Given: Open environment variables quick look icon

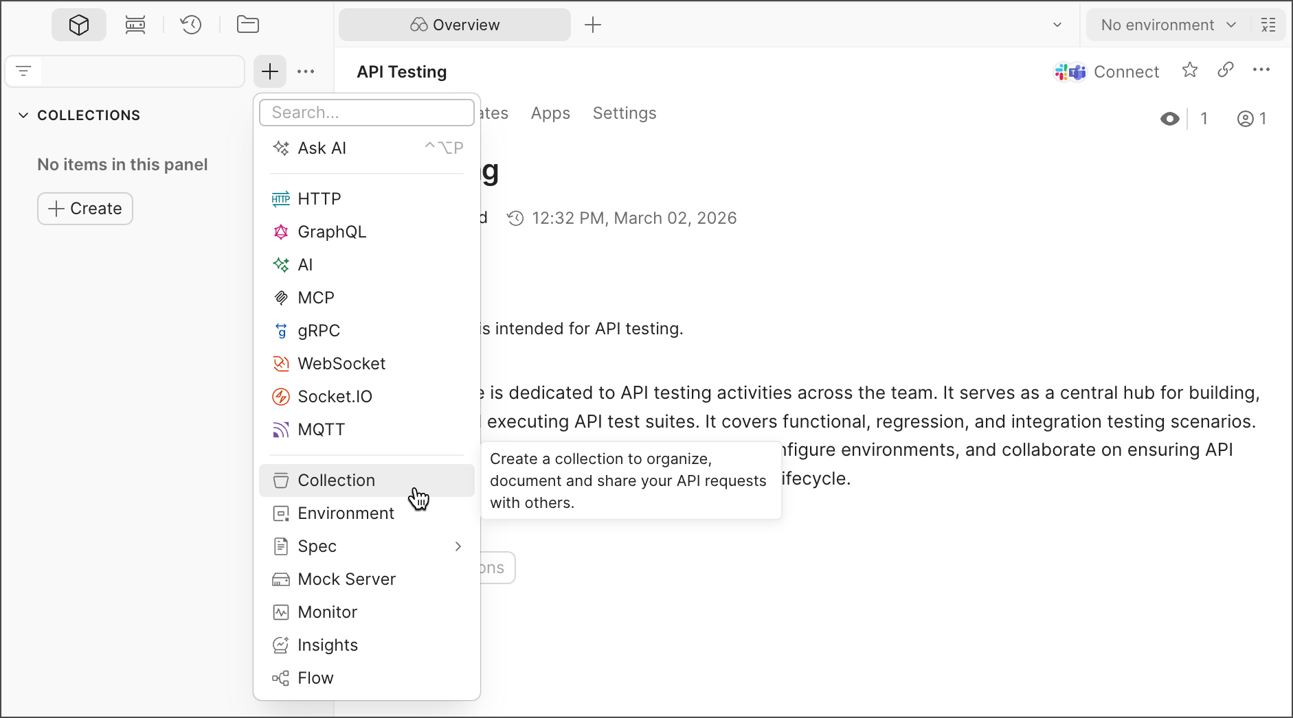Looking at the screenshot, I should [x=1268, y=25].
